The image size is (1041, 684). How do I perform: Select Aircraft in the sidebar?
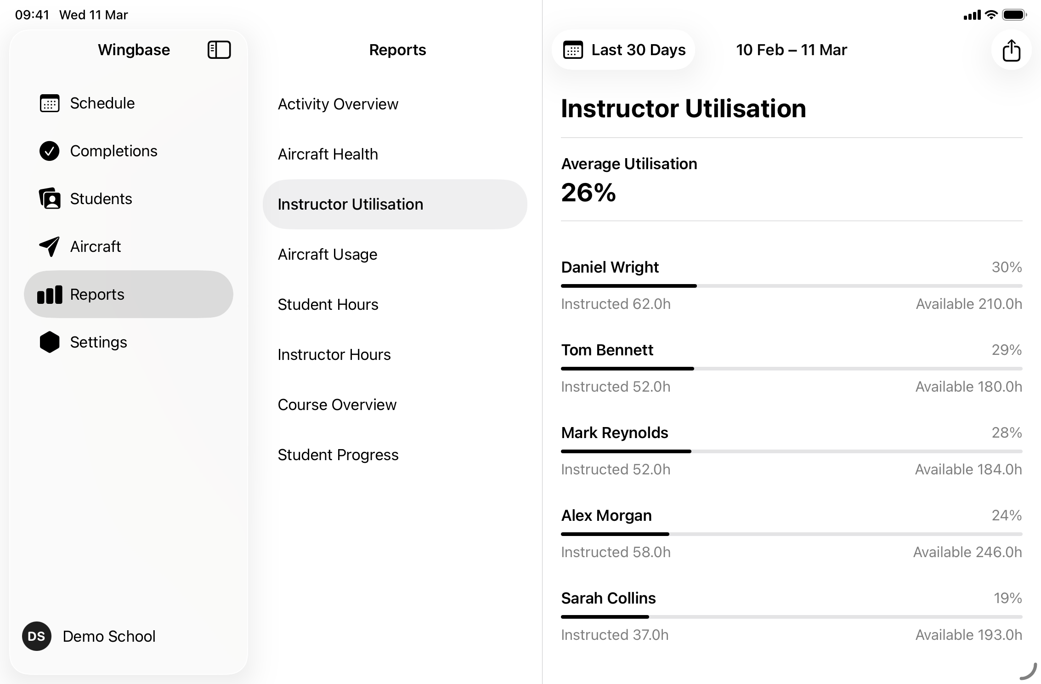pos(129,246)
